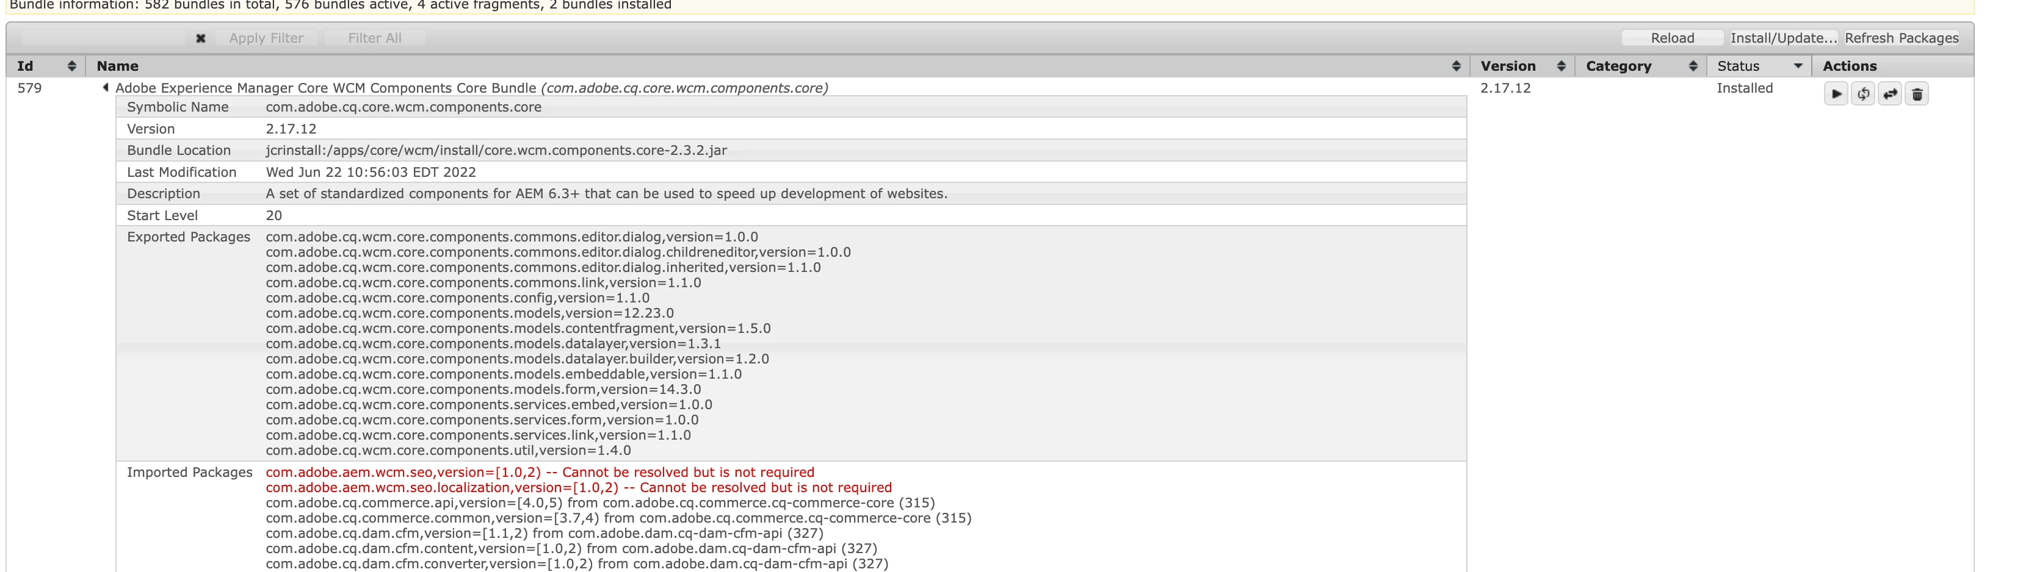The image size is (2034, 572).
Task: Update the Core WCM Components bundle
Action: 1889,94
